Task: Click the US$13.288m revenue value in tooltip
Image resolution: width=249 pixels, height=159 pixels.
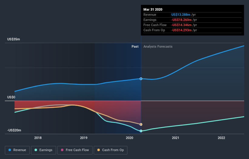Action: click(181, 15)
